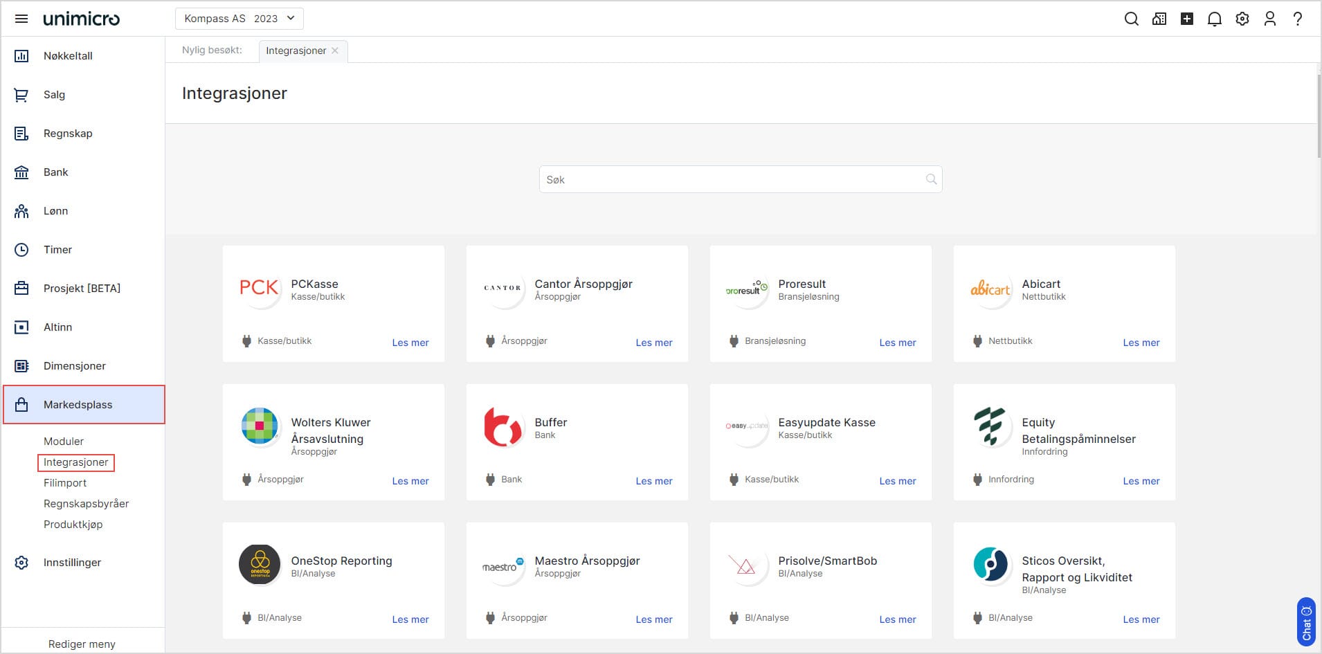Close the Integrasjoner tab

point(335,51)
